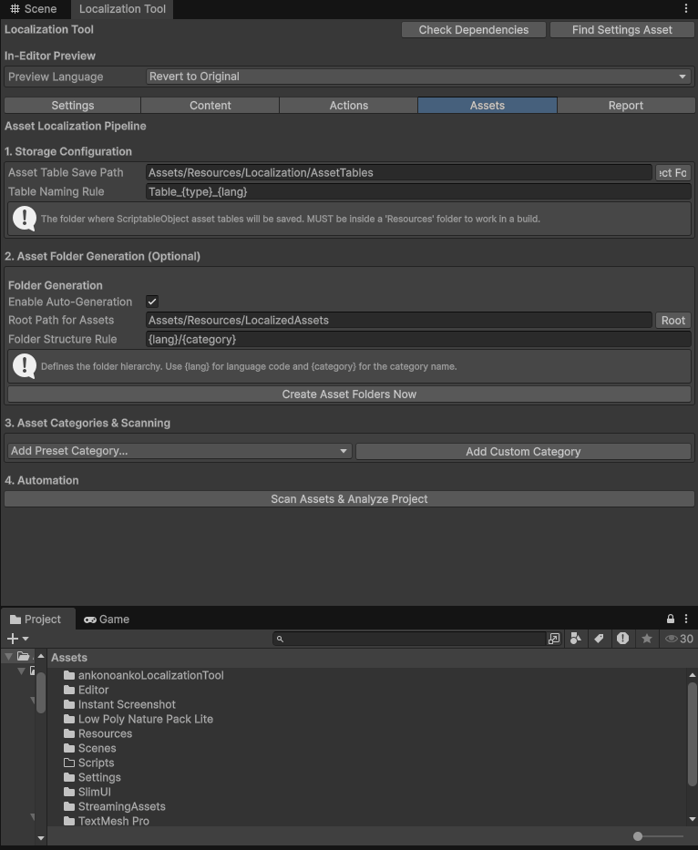Image resolution: width=698 pixels, height=850 pixels.
Task: Open the Preview Language dropdown
Action: click(418, 77)
